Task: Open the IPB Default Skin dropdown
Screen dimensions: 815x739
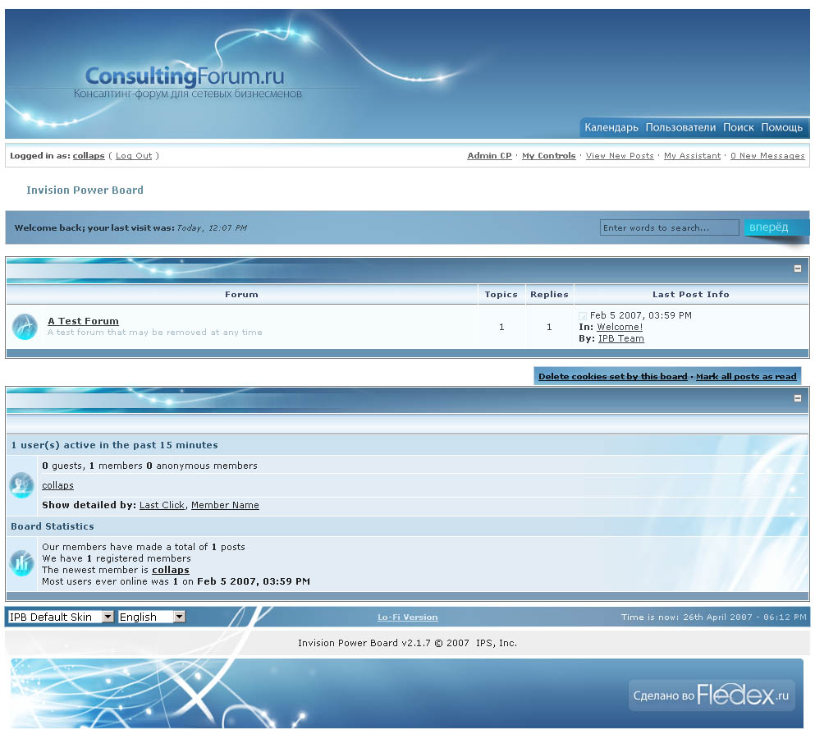Action: pos(61,617)
